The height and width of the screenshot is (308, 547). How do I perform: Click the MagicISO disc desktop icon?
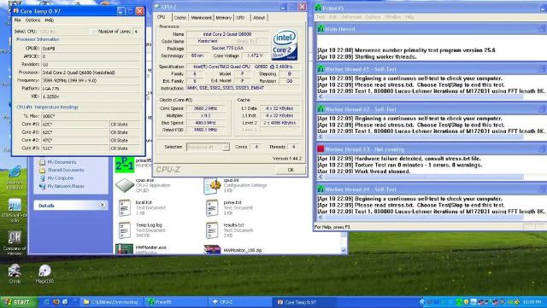(44, 270)
